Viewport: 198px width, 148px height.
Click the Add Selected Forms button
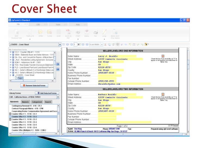click(x=47, y=93)
